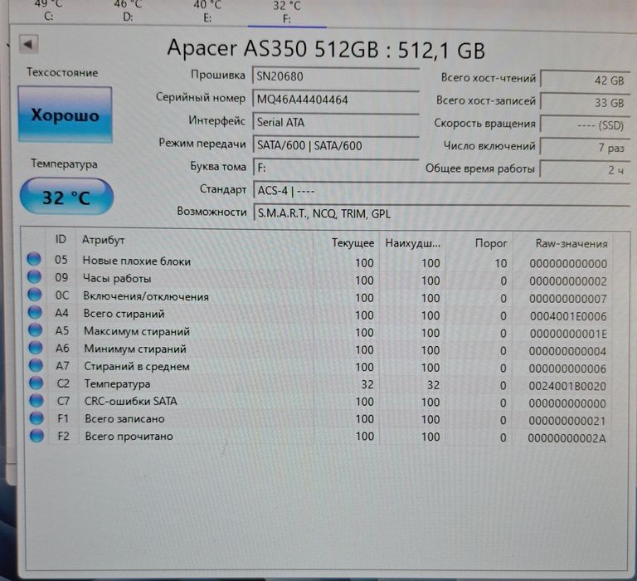Click the threshold value 10
Viewport: 637px width, 581px height.
[500, 263]
